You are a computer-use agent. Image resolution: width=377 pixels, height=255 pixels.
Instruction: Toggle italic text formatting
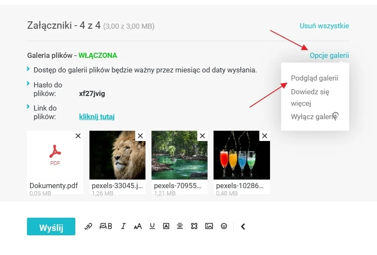point(123,226)
